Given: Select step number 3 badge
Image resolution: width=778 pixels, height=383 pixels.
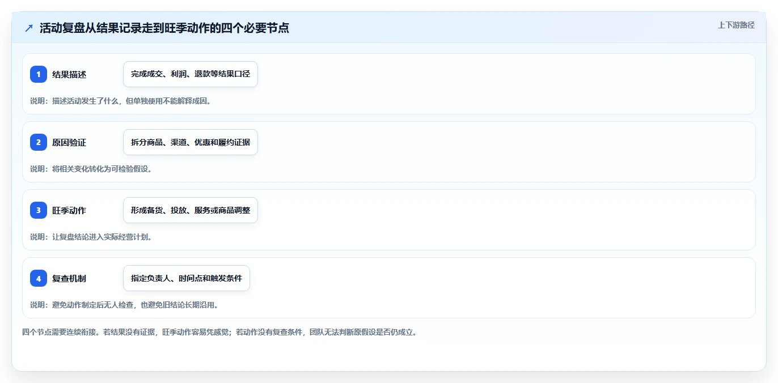Looking at the screenshot, I should [39, 210].
